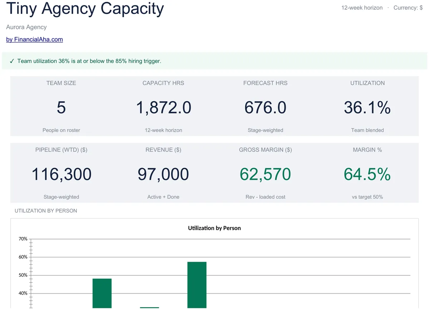429x310 pixels.
Task: Click the Stage-weighted caption under forecast hours
Action: [x=265, y=130]
